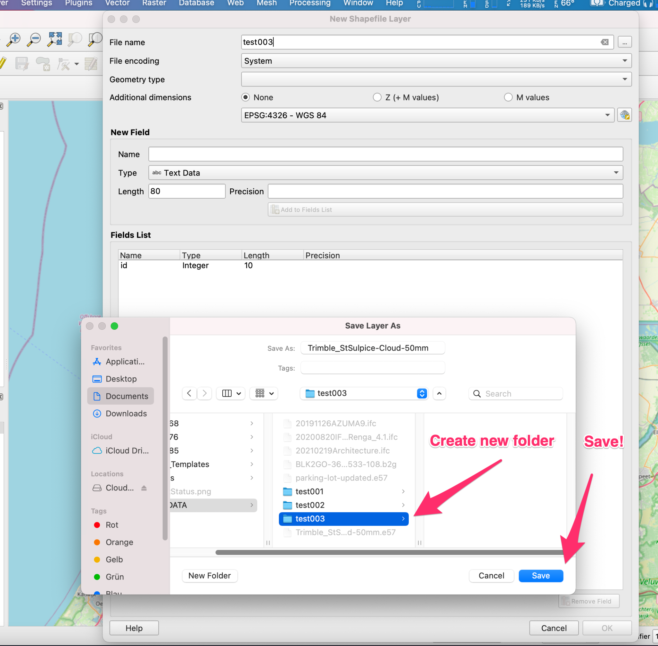Click the file browse ellipsis button
The height and width of the screenshot is (646, 658).
(624, 42)
